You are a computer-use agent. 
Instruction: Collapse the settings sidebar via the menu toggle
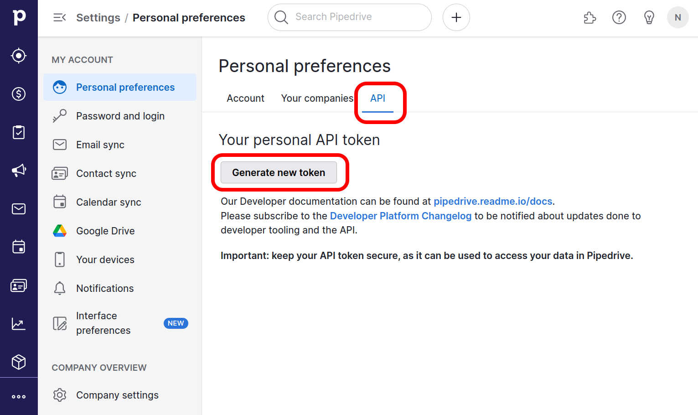pos(60,18)
